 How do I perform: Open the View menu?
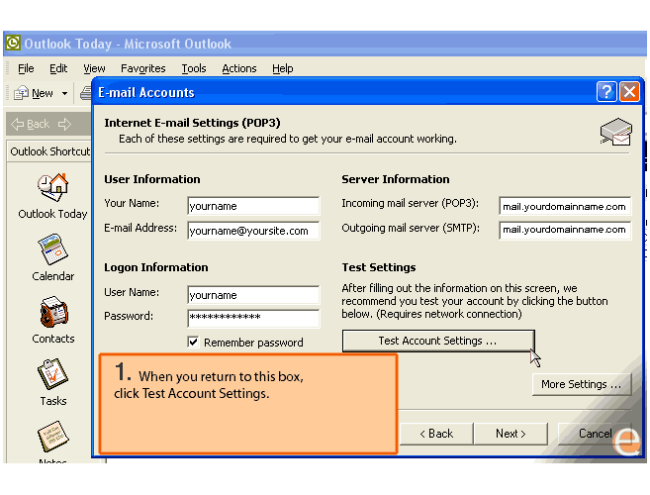[94, 68]
